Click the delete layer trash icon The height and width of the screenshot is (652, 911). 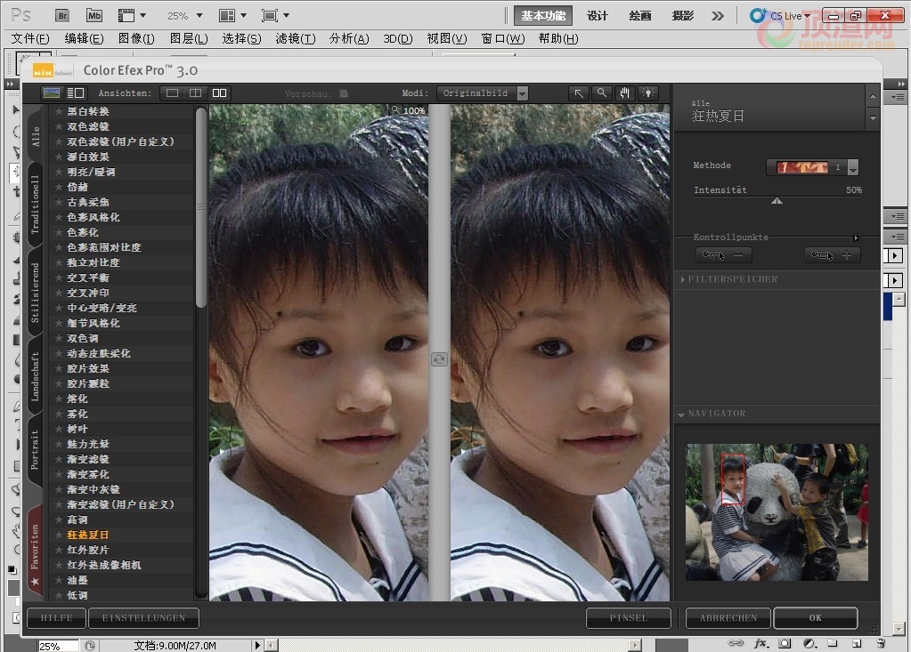pyautogui.click(x=881, y=643)
